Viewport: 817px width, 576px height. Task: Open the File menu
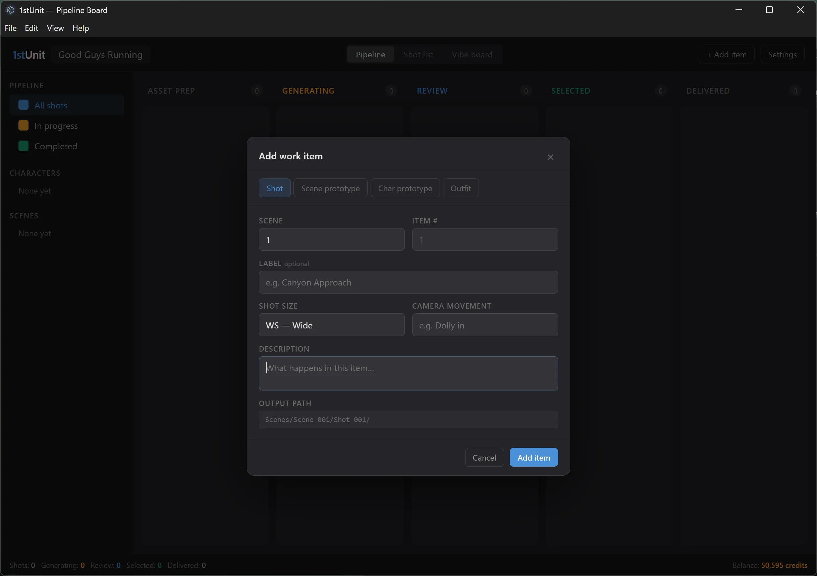tap(11, 28)
